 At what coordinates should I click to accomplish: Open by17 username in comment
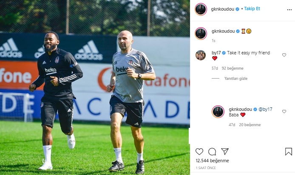216,53
